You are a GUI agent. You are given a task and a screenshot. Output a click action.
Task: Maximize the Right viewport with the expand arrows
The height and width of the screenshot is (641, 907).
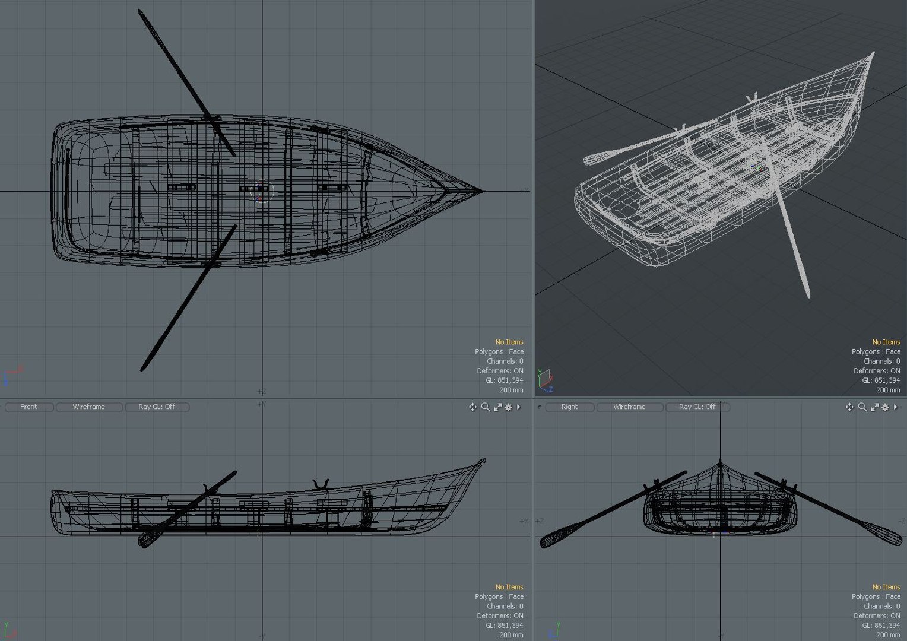click(x=874, y=407)
